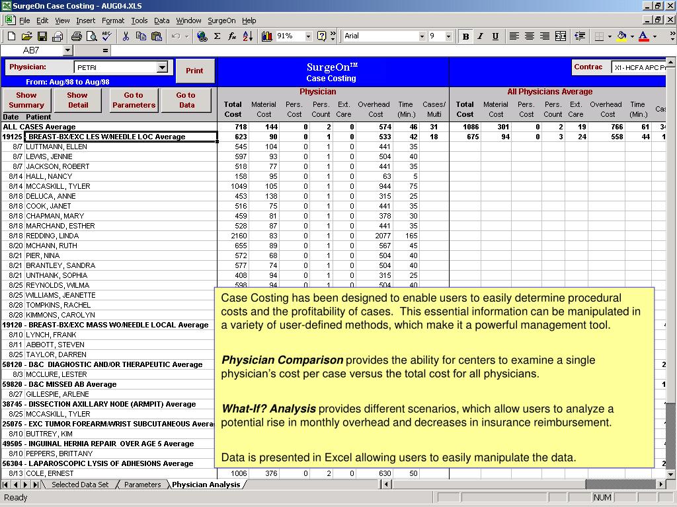
Task: Open Print Preview icon
Action: [x=91, y=36]
